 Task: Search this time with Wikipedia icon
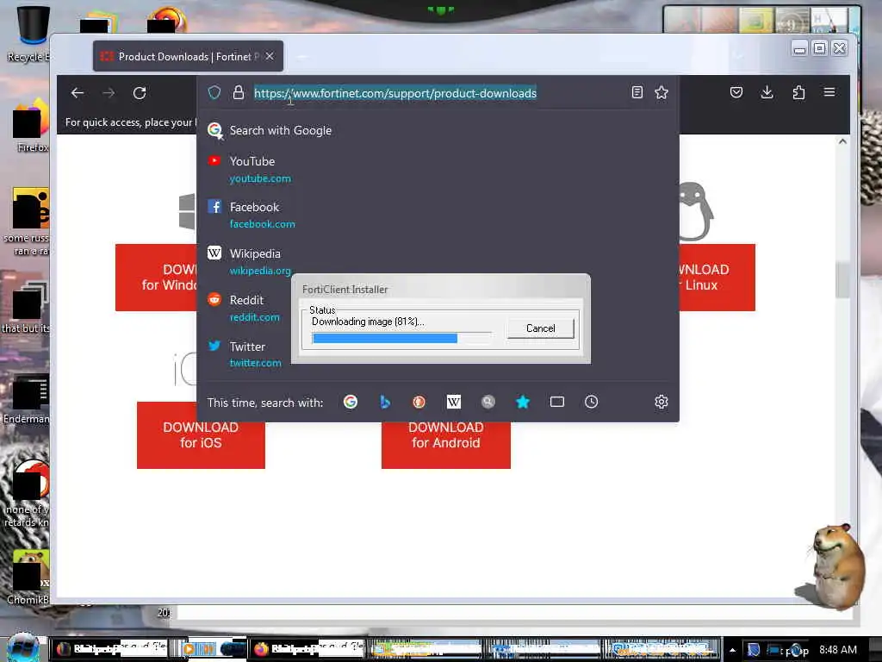[x=453, y=402]
